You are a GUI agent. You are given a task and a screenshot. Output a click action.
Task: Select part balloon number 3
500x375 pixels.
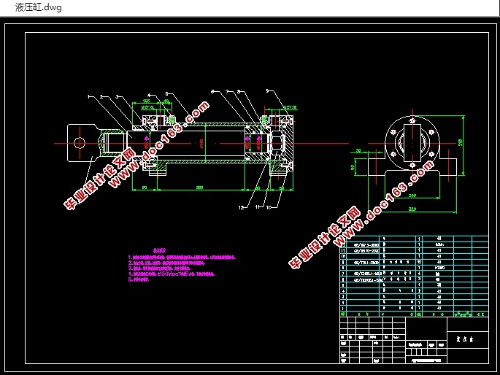[117, 96]
